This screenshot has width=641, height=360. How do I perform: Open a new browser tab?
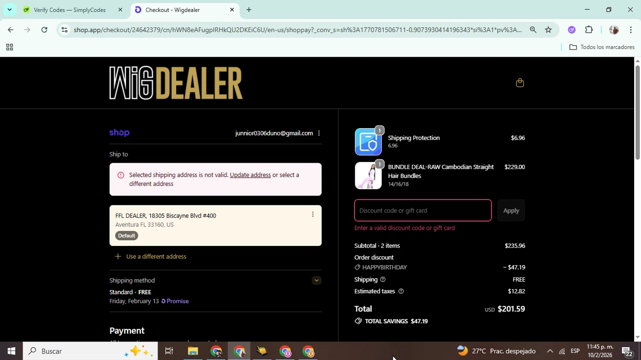[x=249, y=10]
